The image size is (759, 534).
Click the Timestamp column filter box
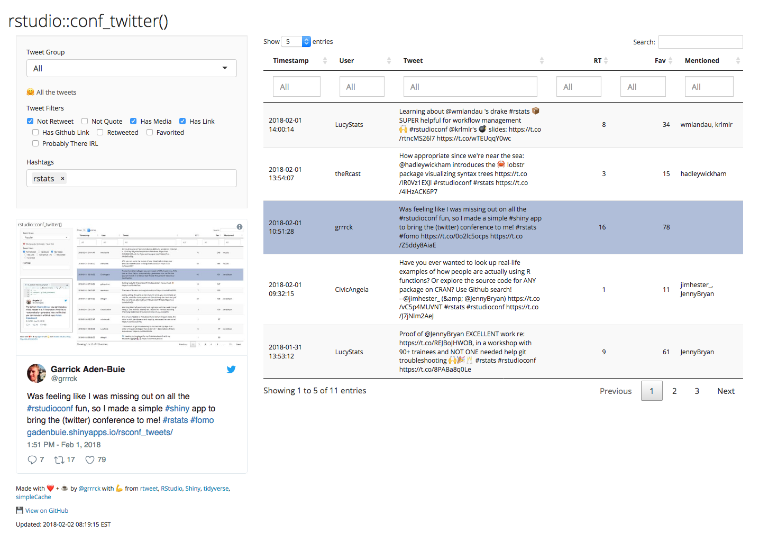pos(297,87)
